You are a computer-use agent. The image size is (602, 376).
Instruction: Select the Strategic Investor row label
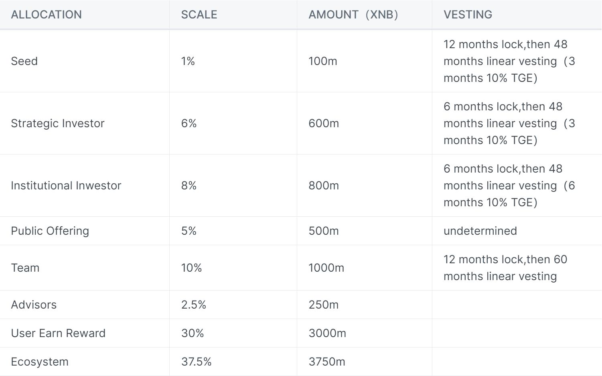58,124
